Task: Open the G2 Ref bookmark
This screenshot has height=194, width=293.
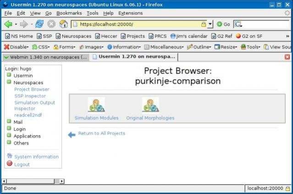Action: point(222,36)
